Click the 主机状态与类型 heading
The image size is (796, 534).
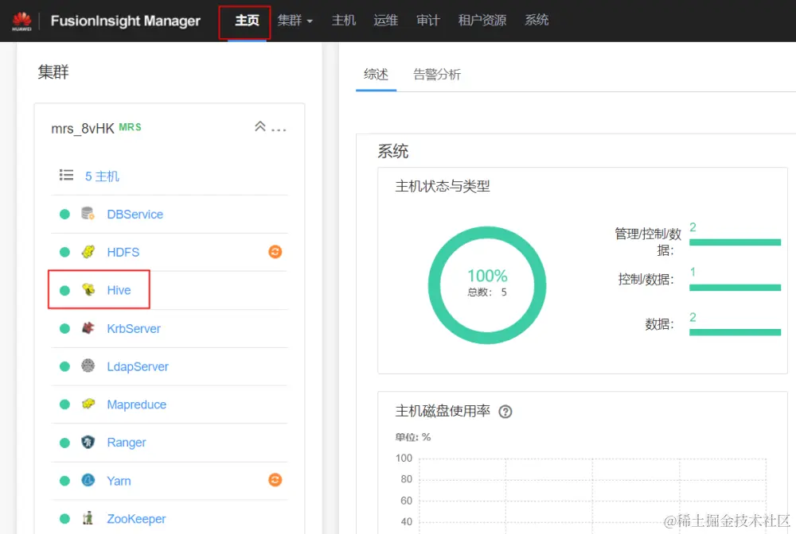click(x=443, y=186)
